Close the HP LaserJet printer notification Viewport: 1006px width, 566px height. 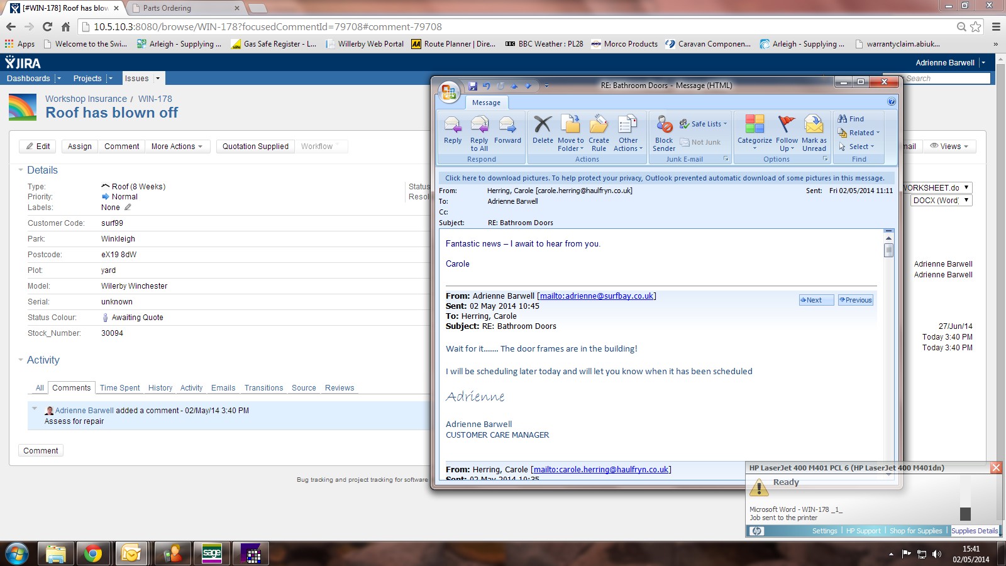coord(996,467)
